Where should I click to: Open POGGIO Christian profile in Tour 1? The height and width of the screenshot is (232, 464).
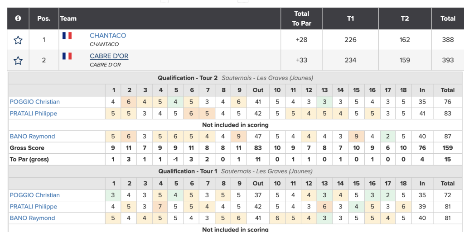[34, 195]
